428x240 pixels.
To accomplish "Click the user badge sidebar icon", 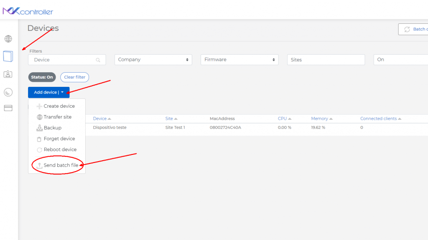I will 8,74.
